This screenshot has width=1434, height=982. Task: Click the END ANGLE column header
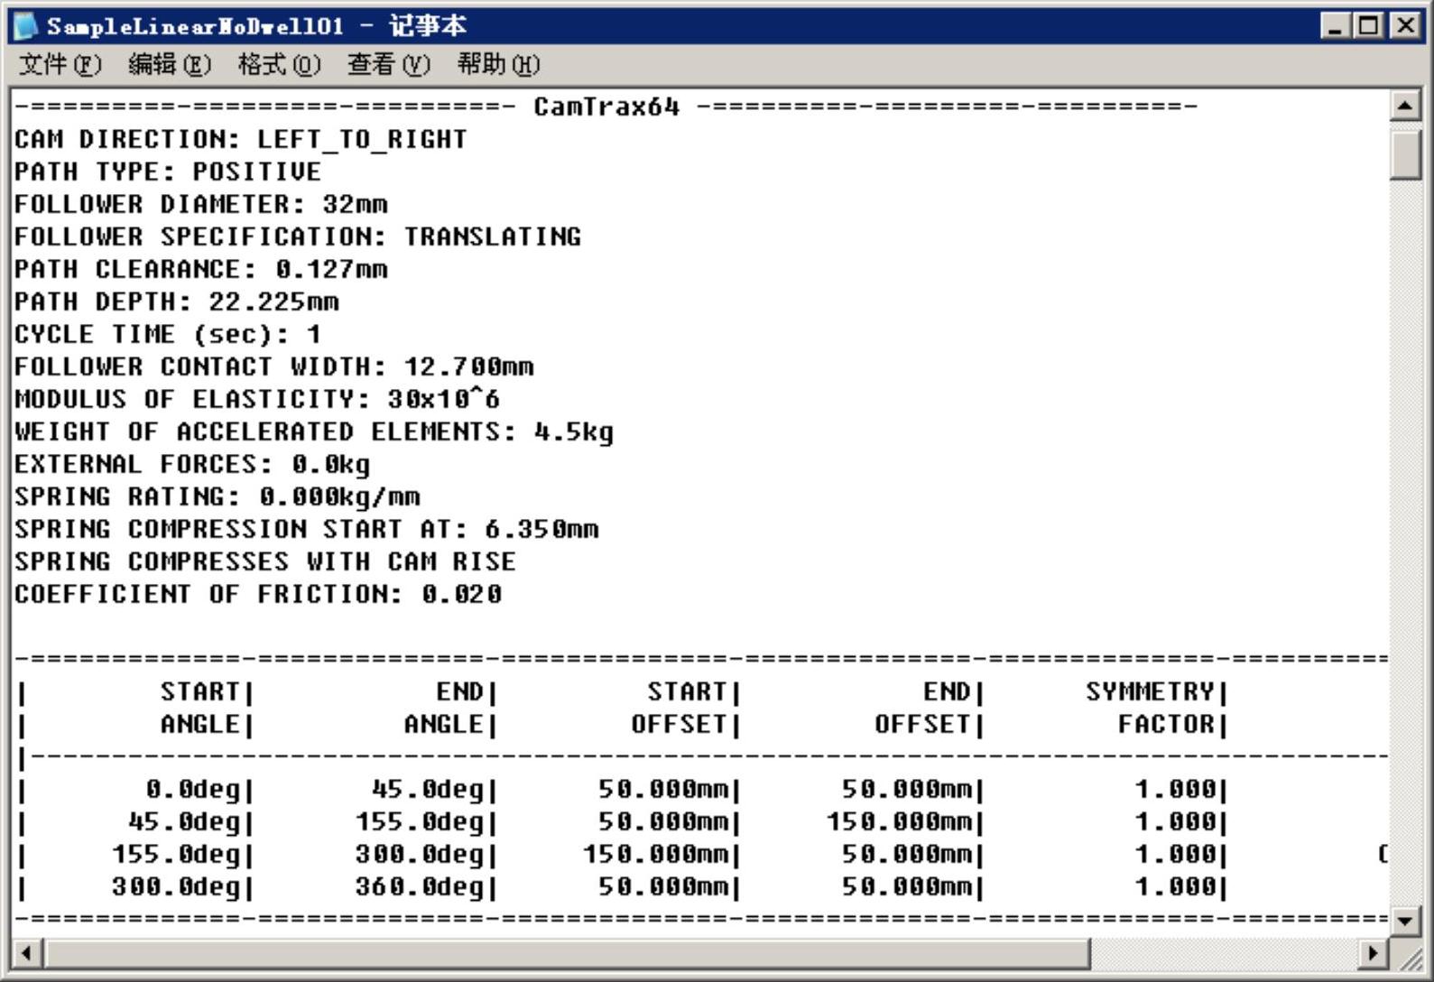tap(444, 708)
